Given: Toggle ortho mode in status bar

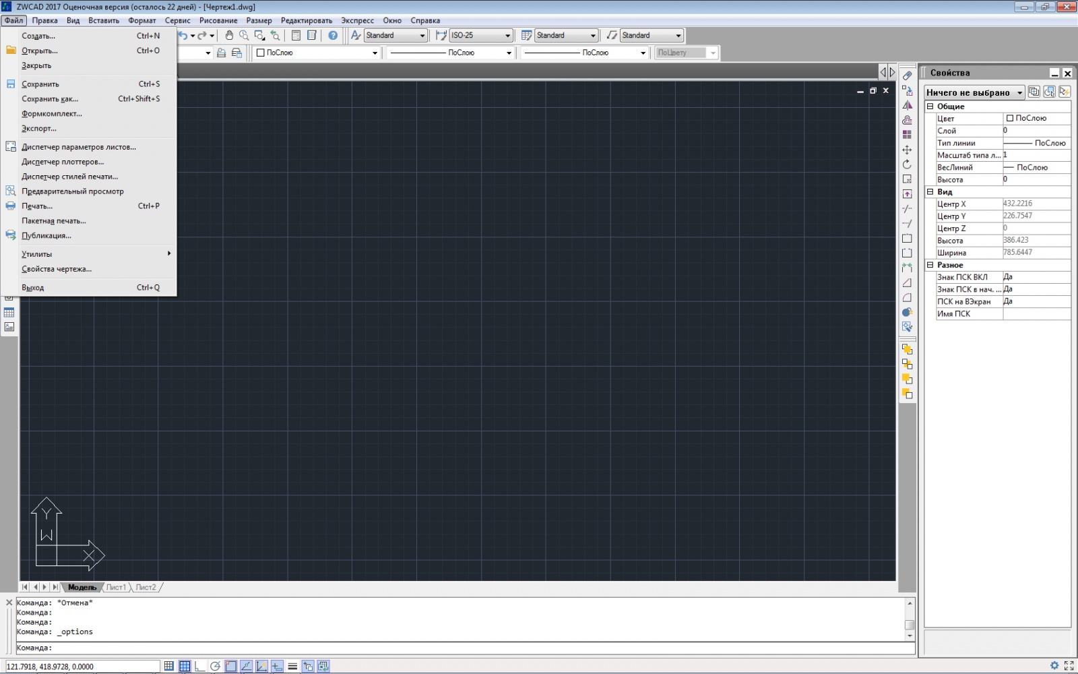Looking at the screenshot, I should [200, 666].
